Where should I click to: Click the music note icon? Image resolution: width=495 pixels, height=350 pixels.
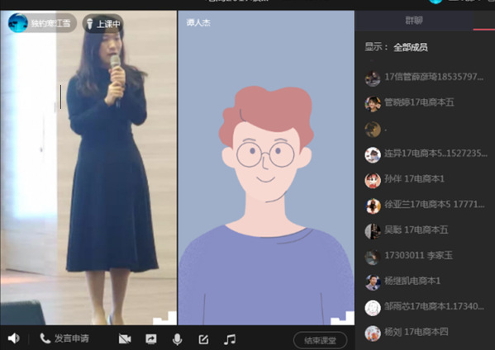pyautogui.click(x=230, y=339)
